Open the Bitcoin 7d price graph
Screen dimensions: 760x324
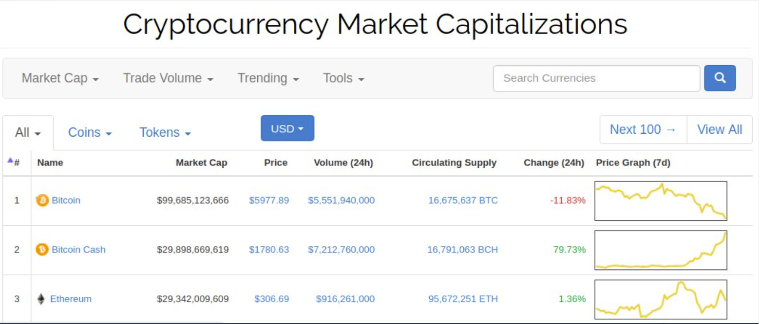661,200
